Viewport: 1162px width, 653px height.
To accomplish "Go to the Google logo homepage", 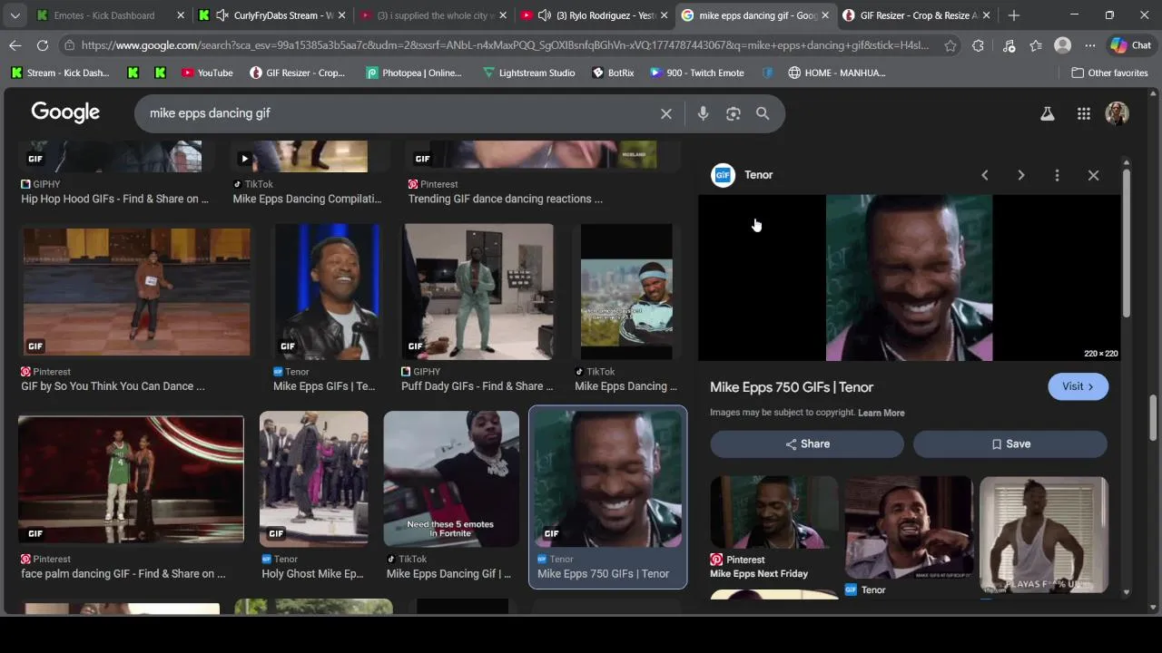I will (x=65, y=112).
